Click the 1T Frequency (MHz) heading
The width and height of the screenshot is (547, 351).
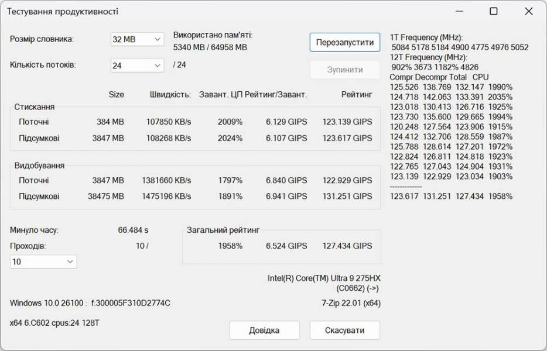pos(426,38)
